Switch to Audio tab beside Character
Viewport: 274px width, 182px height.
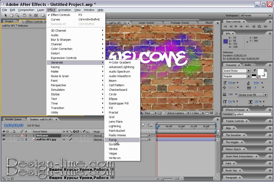pyautogui.click(x=248, y=65)
